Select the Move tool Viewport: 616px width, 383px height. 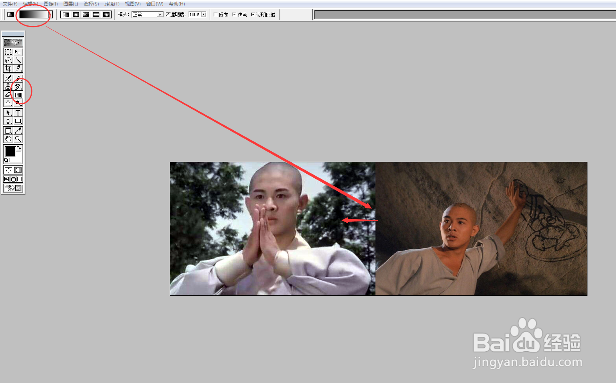point(18,52)
